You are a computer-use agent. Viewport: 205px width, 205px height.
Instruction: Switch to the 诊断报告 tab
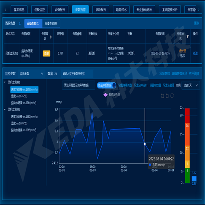point(101,9)
